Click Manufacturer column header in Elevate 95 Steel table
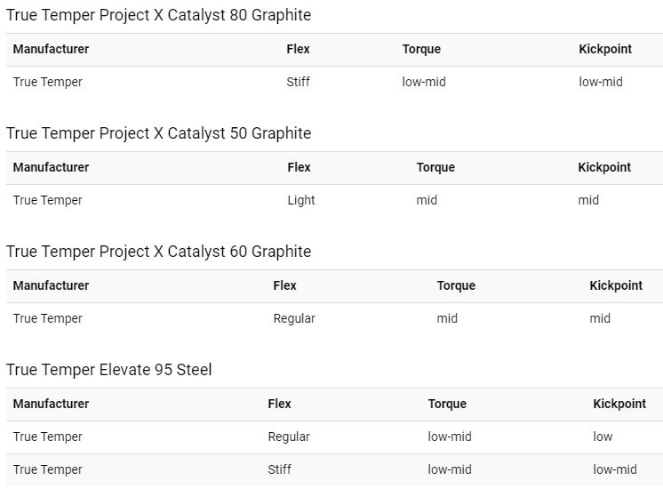 click(x=51, y=404)
